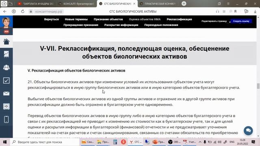
Task: Click the headphones read-aloud icon
Action: [x=218, y=11]
